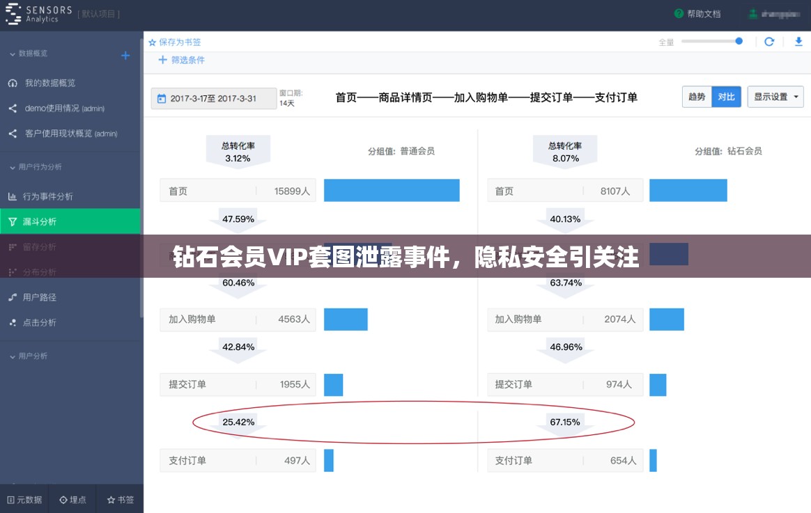Image resolution: width=811 pixels, height=513 pixels.
Task: Click the 元数据 icon at bottom
Action: coord(10,500)
